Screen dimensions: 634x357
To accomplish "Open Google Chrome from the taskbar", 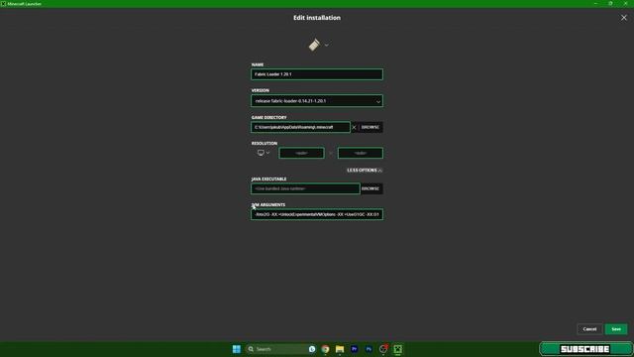I will (325, 349).
